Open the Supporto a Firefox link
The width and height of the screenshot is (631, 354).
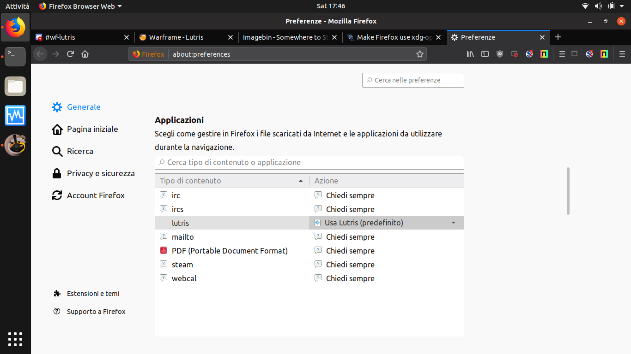[89, 312]
